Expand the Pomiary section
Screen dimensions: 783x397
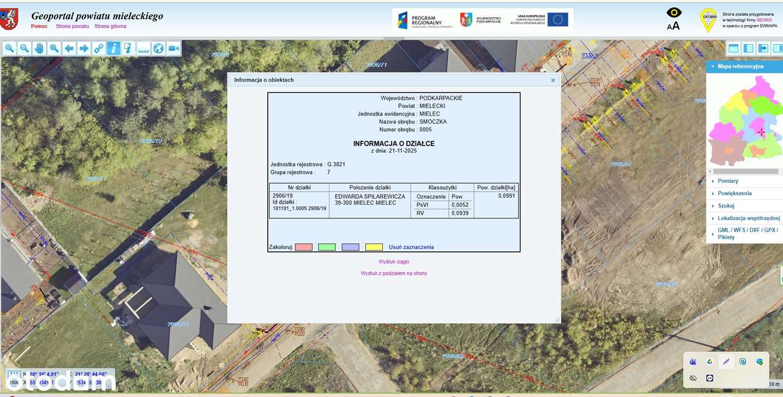click(744, 181)
